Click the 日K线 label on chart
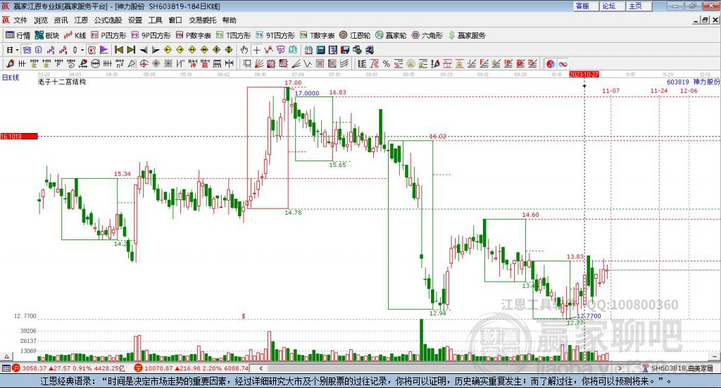721x388 pixels. click(11, 77)
